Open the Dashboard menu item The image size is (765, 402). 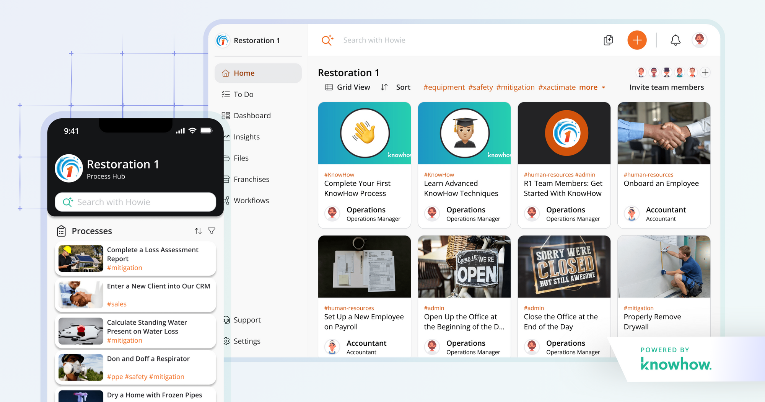[x=252, y=116]
